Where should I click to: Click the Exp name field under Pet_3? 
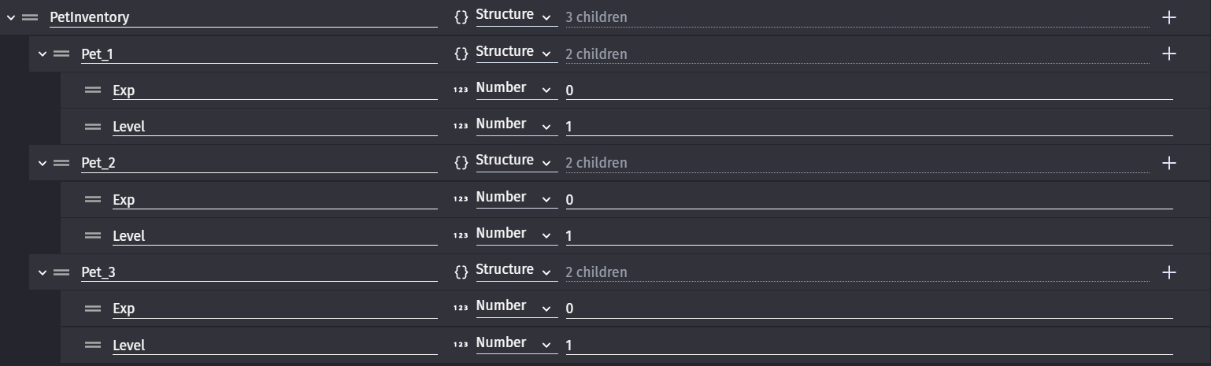tap(274, 309)
